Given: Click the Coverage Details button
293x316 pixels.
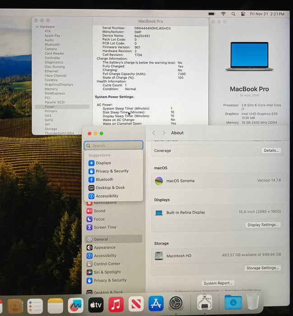Looking at the screenshot, I should pos(271,150).
